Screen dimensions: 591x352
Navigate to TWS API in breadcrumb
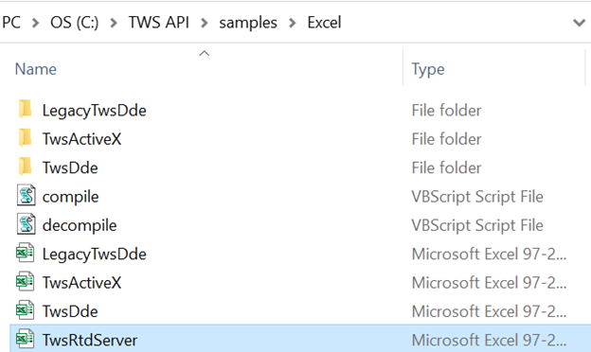(159, 23)
